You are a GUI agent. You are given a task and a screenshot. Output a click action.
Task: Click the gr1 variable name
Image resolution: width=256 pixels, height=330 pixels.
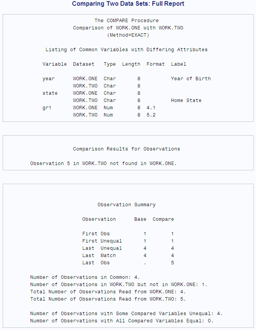[x=47, y=108]
